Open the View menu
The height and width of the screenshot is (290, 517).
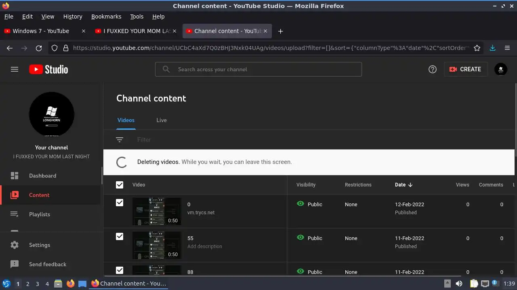coord(48,17)
